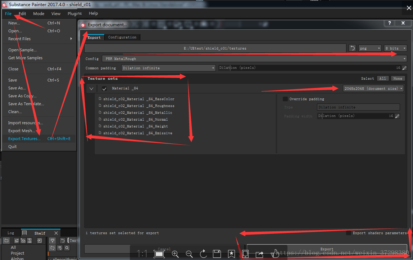
Task: Click the Cancel button
Action: [x=164, y=249]
